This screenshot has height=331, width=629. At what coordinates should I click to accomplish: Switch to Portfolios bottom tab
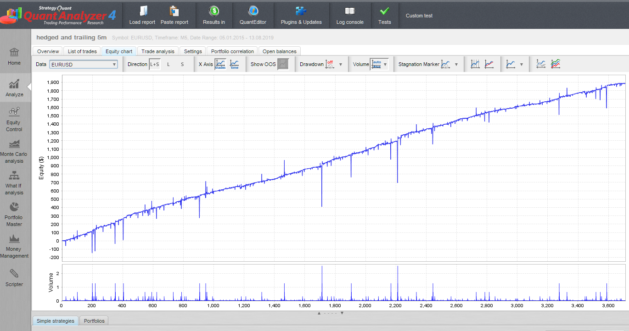click(x=94, y=321)
